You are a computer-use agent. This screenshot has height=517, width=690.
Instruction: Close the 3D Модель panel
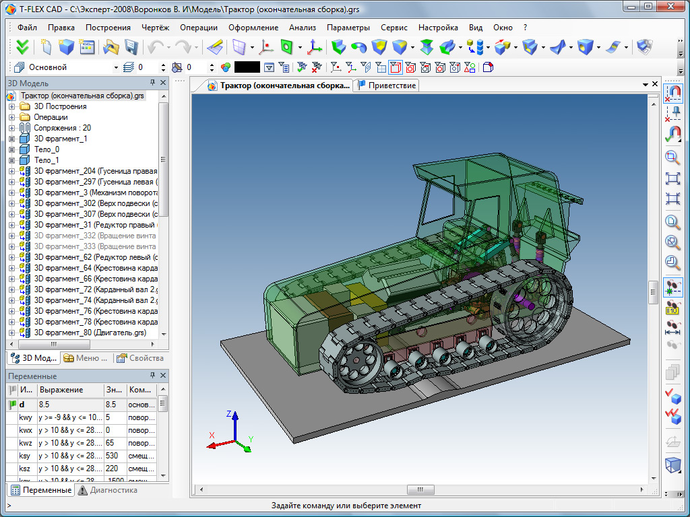pos(163,83)
